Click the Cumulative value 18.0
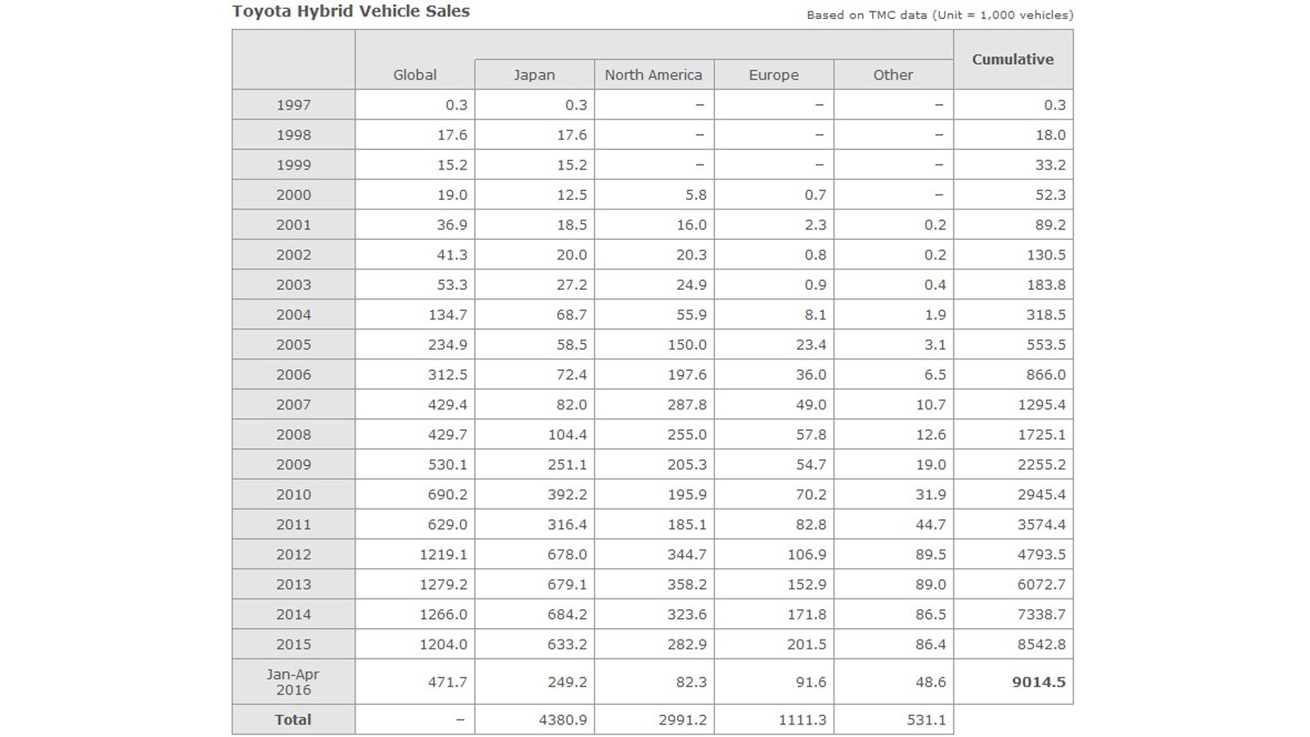Image resolution: width=1310 pixels, height=737 pixels. coord(1050,135)
